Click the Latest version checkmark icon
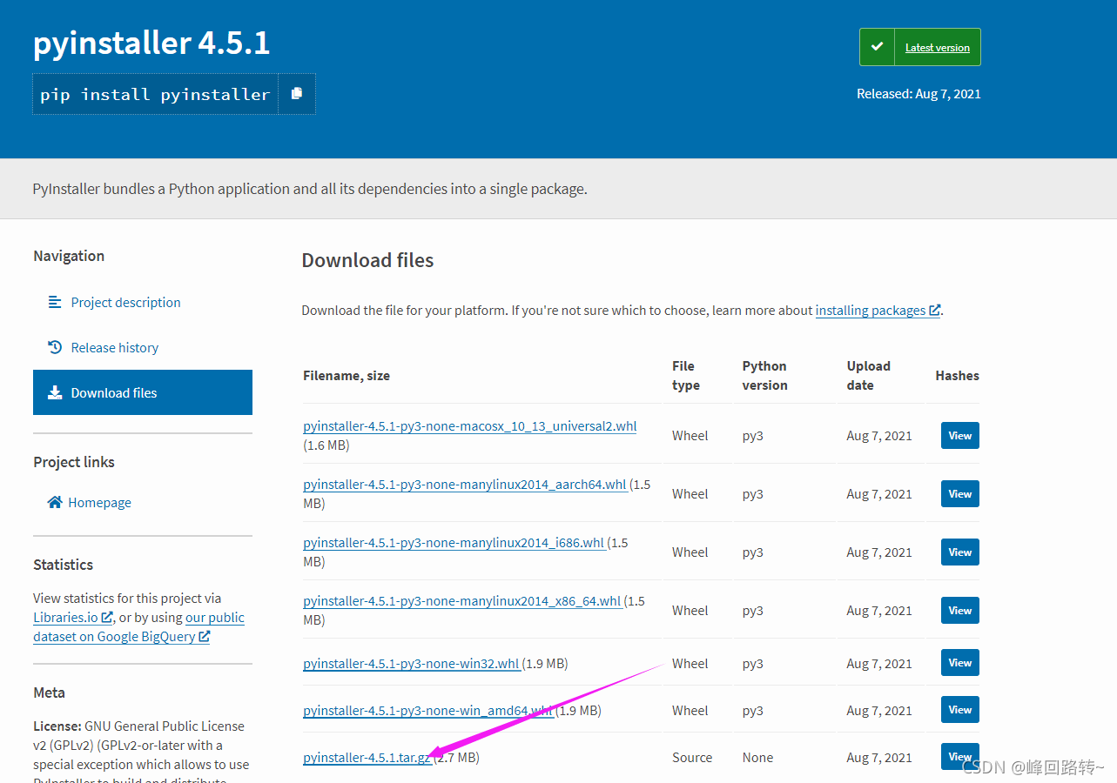This screenshot has width=1117, height=783. (x=878, y=47)
